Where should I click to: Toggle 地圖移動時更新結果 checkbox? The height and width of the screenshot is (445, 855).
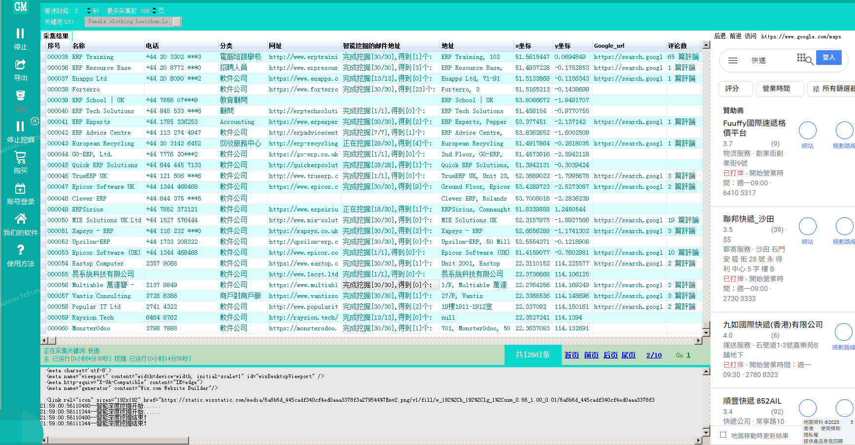(723, 435)
